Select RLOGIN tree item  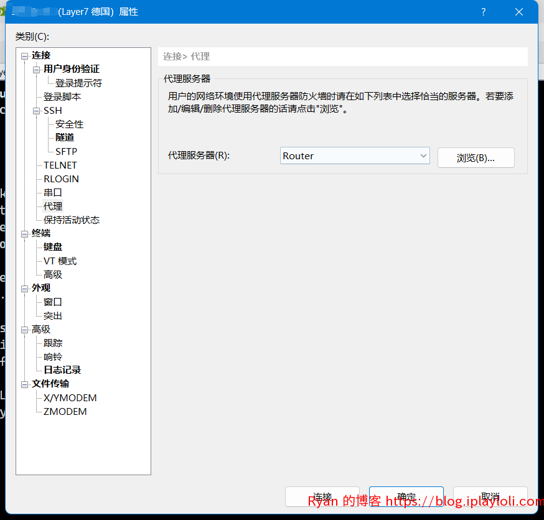[x=61, y=179]
